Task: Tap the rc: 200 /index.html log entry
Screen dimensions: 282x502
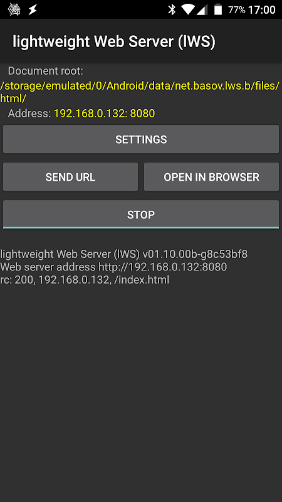Action: 85,280
